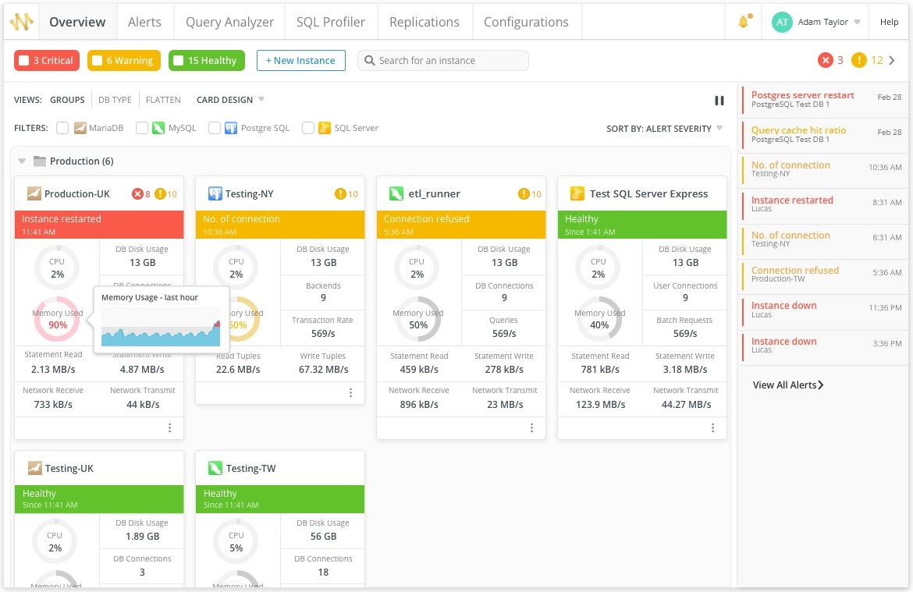This screenshot has width=913, height=592.
Task: Click the MySQL icon on the Testing-TW card
Action: (215, 468)
